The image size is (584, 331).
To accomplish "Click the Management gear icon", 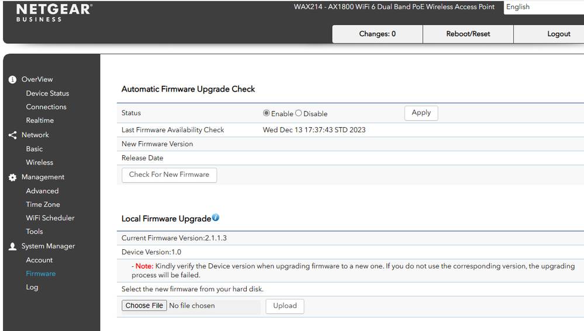I will (x=12, y=177).
